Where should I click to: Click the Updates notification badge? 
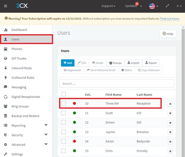click(137, 4)
